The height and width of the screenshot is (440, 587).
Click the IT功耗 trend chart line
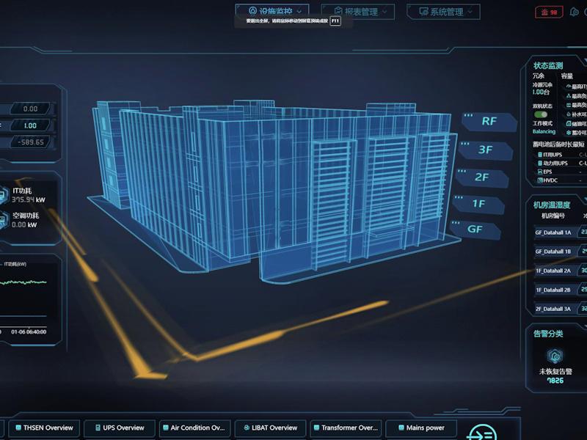[23, 282]
